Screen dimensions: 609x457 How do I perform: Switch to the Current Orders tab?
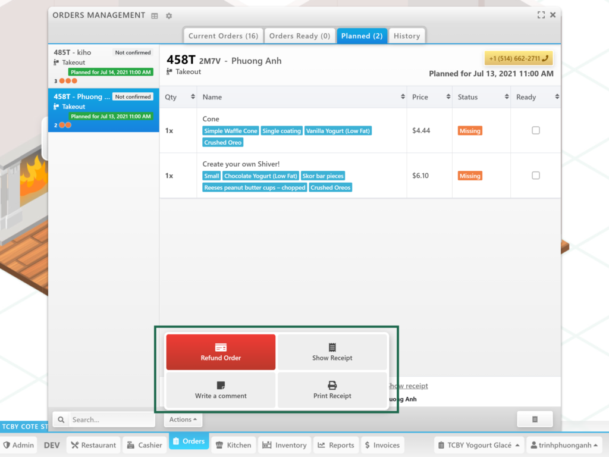pyautogui.click(x=223, y=36)
